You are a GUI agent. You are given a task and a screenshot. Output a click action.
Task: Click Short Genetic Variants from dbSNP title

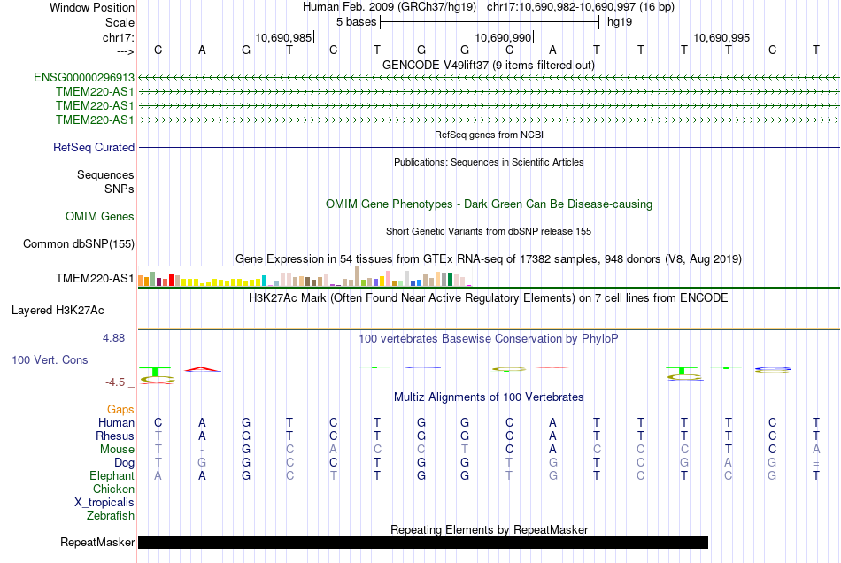489,231
